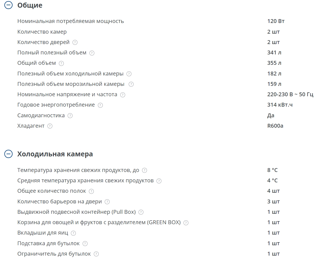Click question mark next to Самодиагностика
This screenshot has width=316, height=272.
70,116
